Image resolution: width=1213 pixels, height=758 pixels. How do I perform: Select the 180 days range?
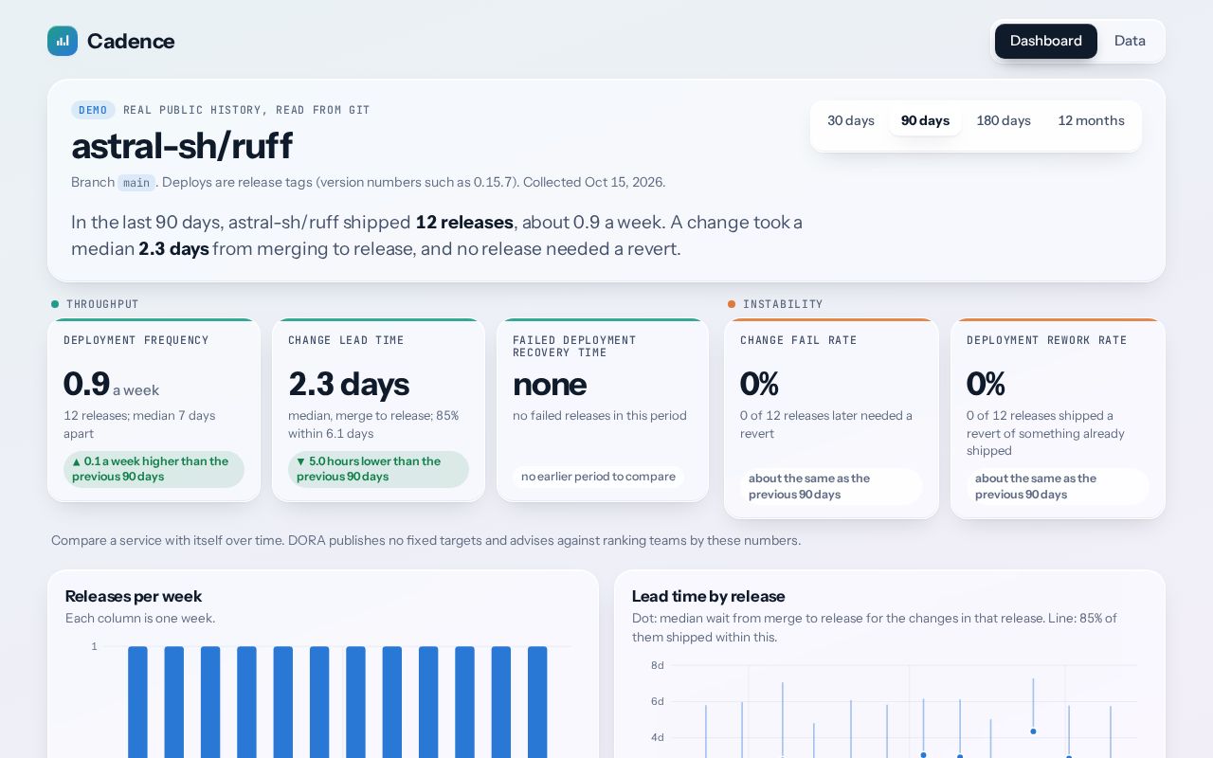(1004, 121)
